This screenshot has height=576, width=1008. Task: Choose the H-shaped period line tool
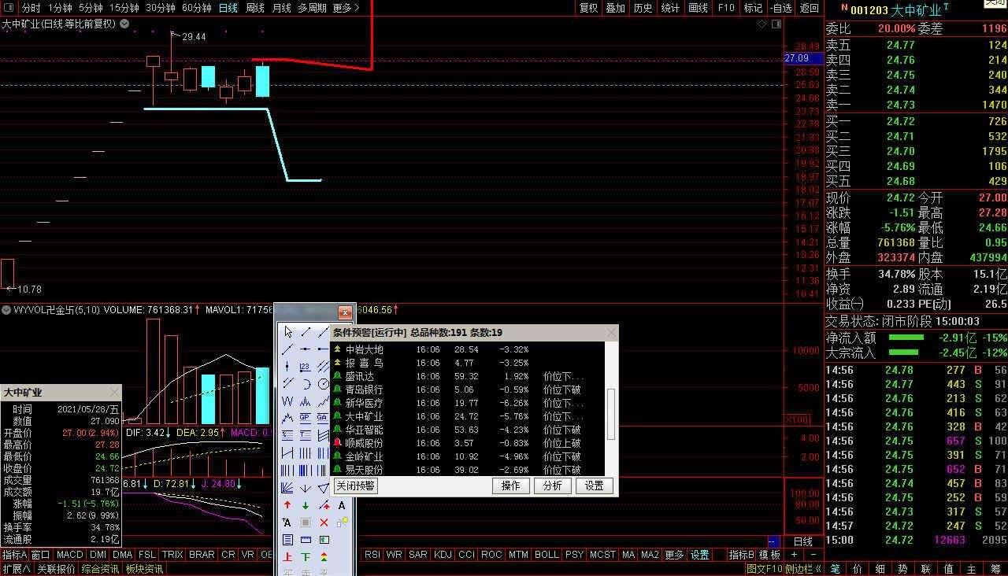pos(287,452)
